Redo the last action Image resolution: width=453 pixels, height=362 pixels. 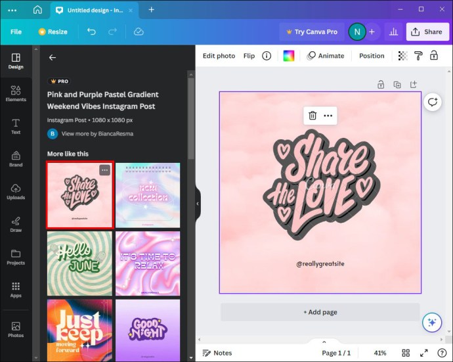pyautogui.click(x=112, y=32)
